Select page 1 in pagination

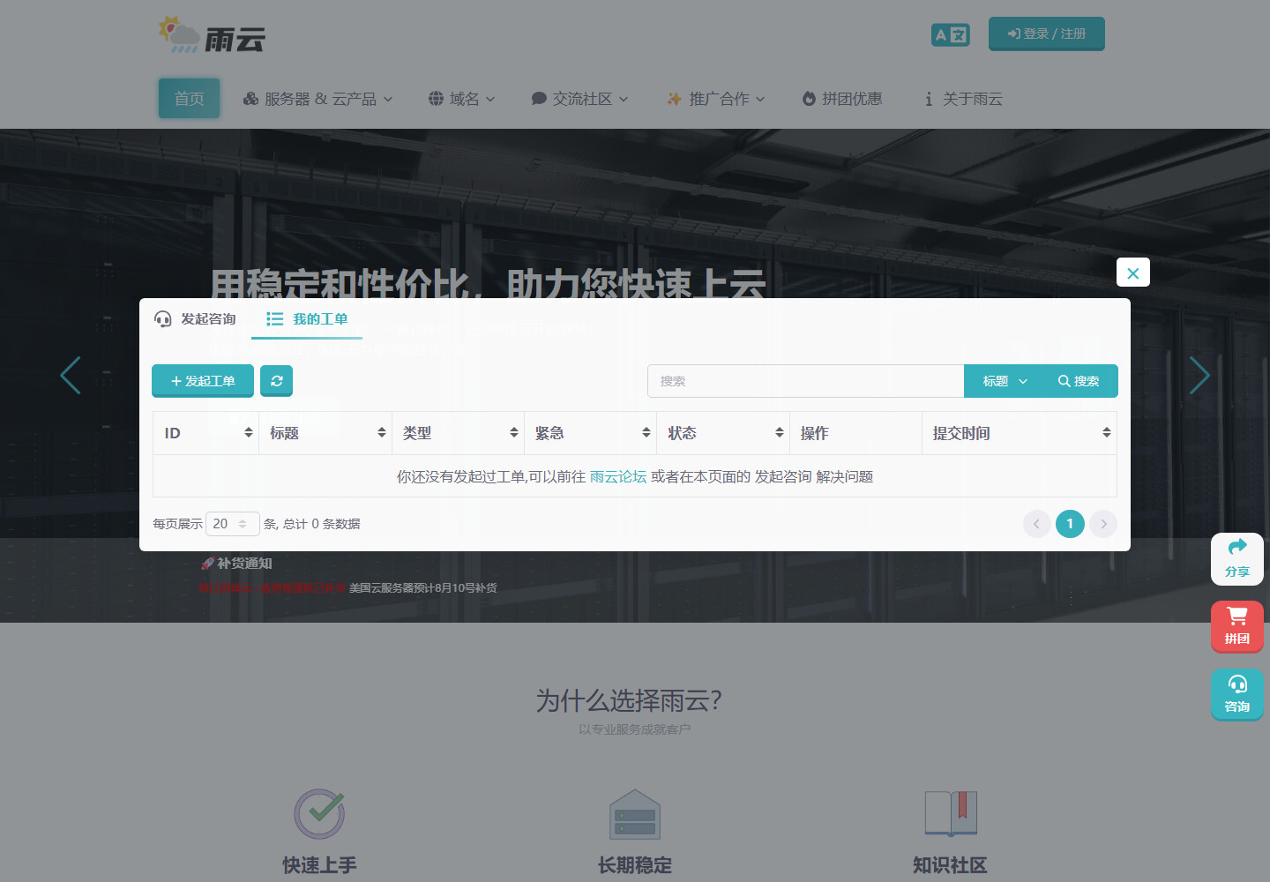(1070, 524)
